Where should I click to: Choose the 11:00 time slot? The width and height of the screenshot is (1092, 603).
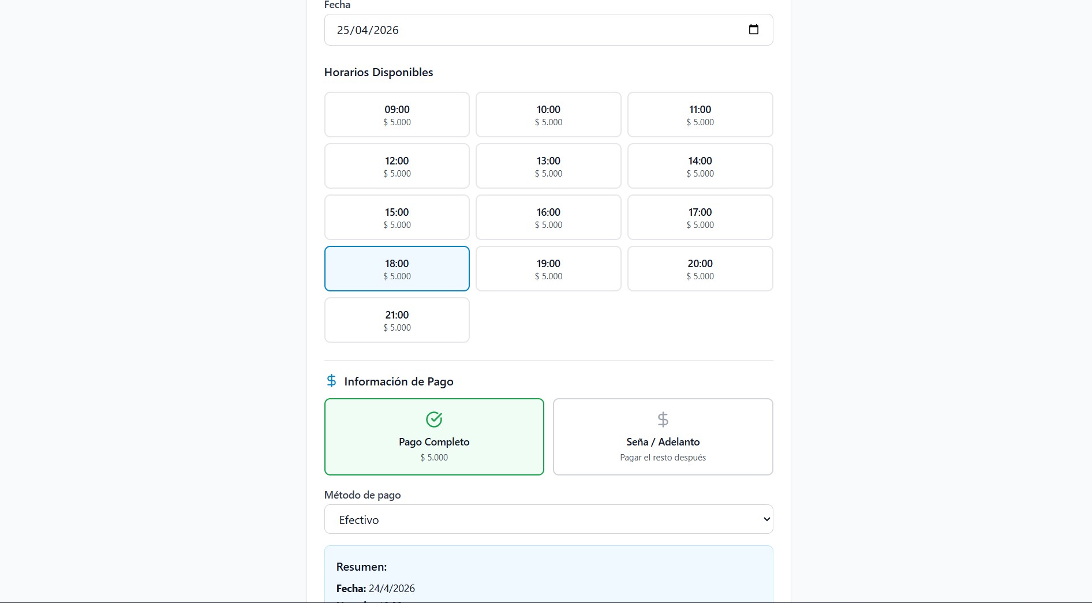(x=700, y=115)
